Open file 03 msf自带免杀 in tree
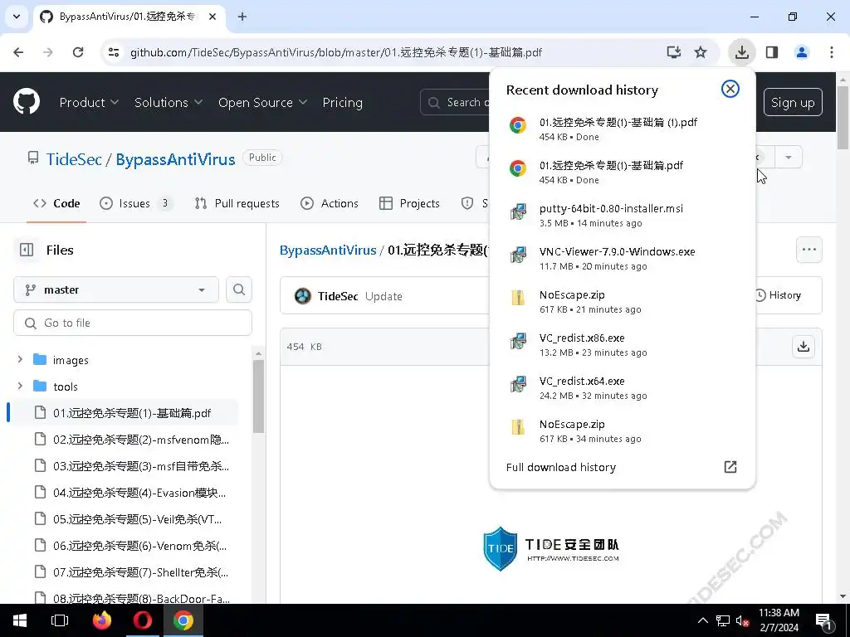This screenshot has width=850, height=637. click(x=125, y=466)
